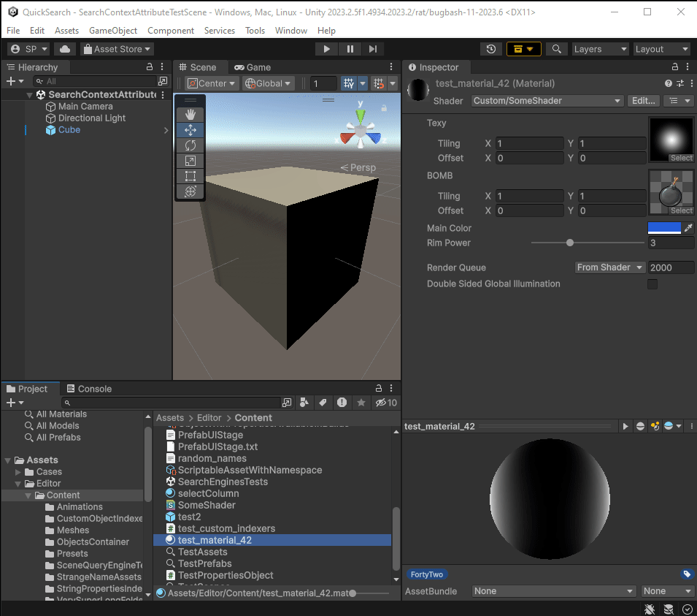Click the cloud services icon
The image size is (697, 616).
(x=65, y=49)
